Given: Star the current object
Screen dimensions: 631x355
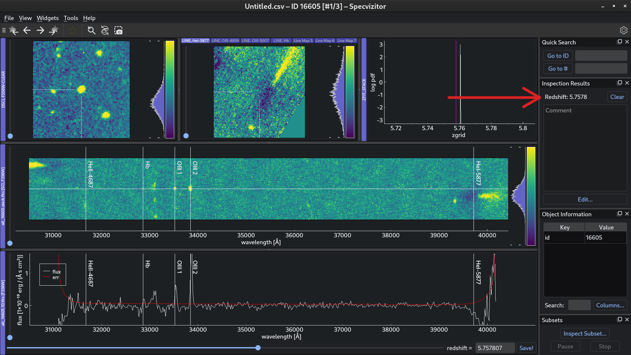Looking at the screenshot, I should 73,31.
